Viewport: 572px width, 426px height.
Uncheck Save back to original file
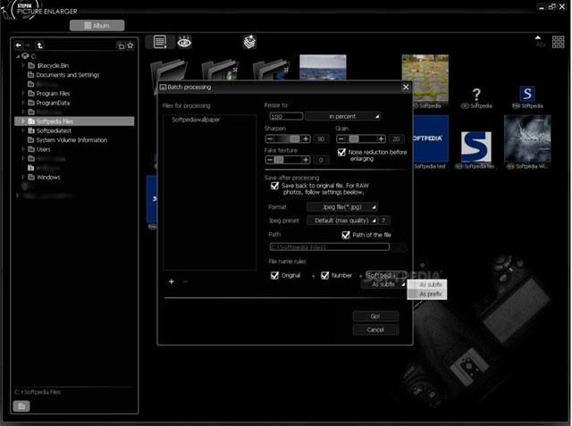275,185
